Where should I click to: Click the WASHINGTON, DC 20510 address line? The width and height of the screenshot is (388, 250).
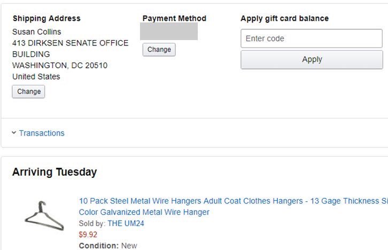60,65
